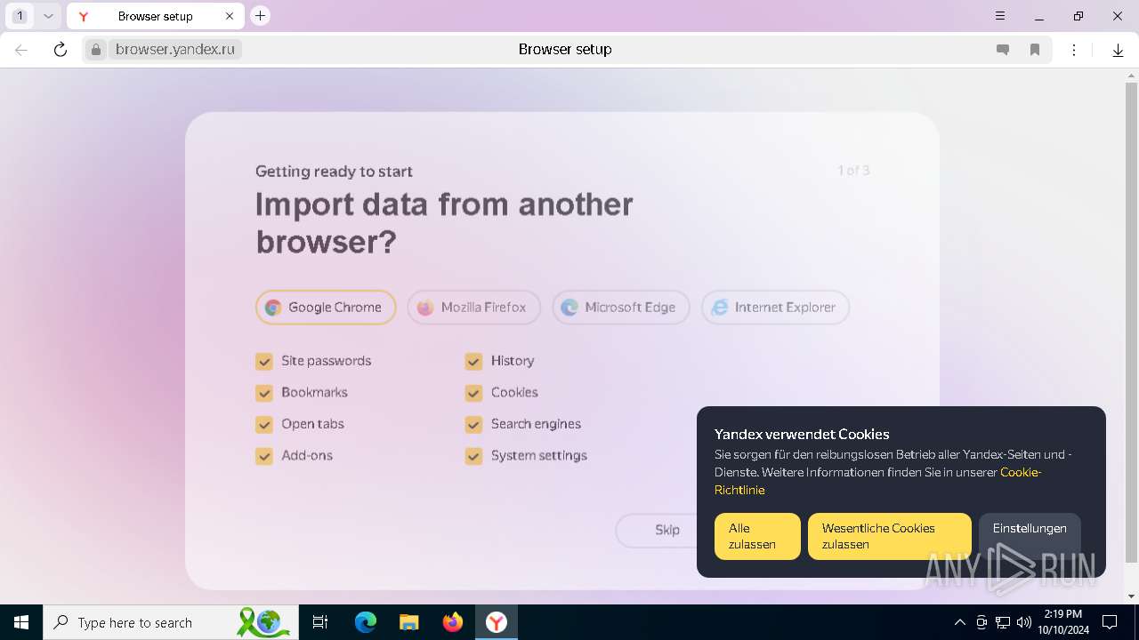This screenshot has height=640, width=1139.
Task: Click the scrollbar down arrow
Action: click(1131, 596)
